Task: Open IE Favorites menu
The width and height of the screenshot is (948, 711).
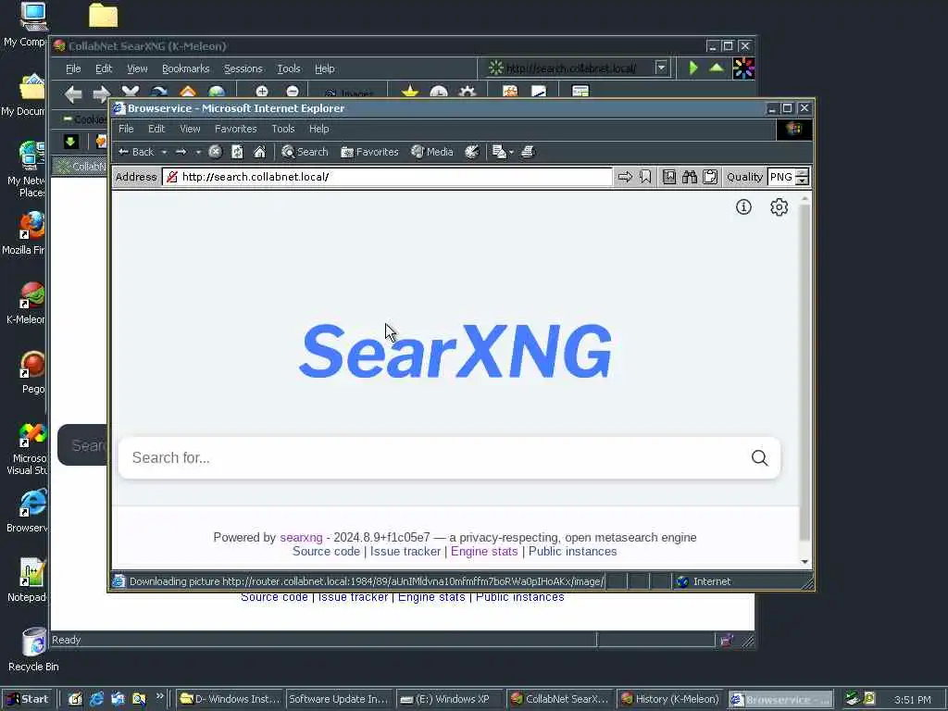Action: tap(236, 129)
